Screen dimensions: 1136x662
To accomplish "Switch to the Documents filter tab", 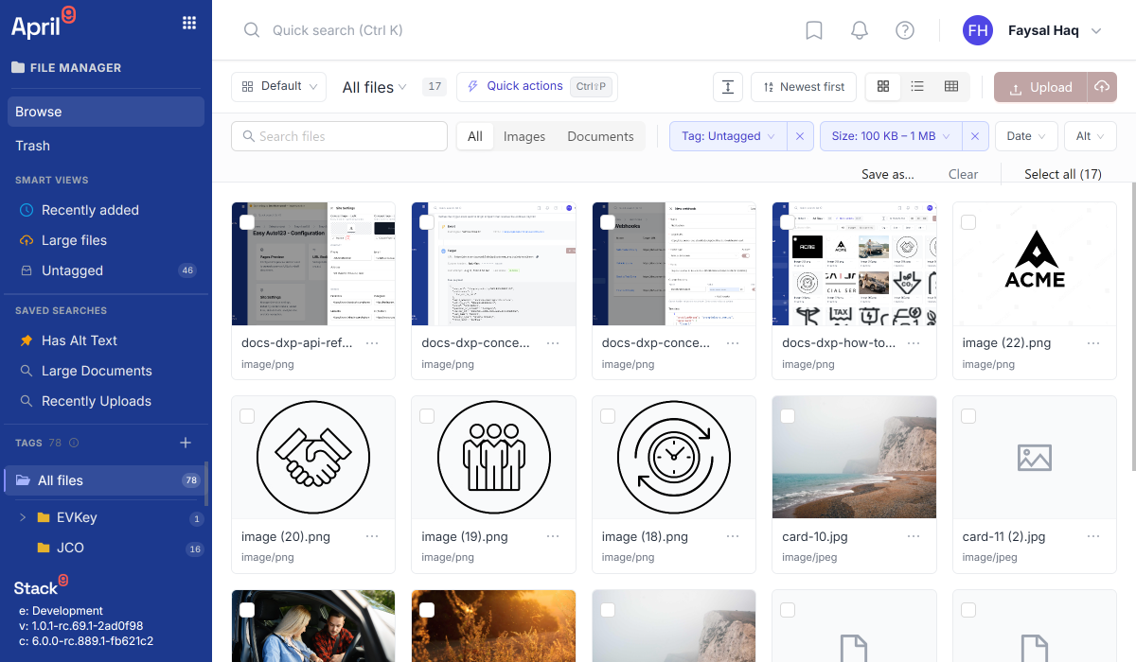I will [x=600, y=136].
